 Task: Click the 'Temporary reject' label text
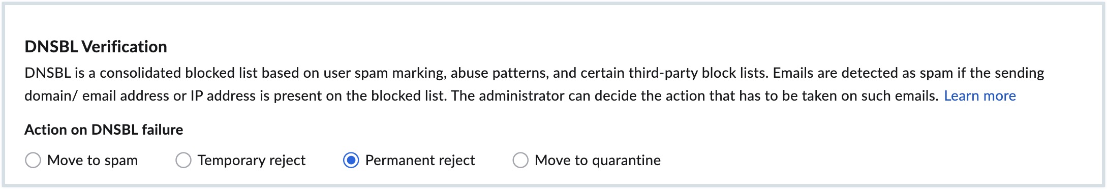tap(252, 160)
